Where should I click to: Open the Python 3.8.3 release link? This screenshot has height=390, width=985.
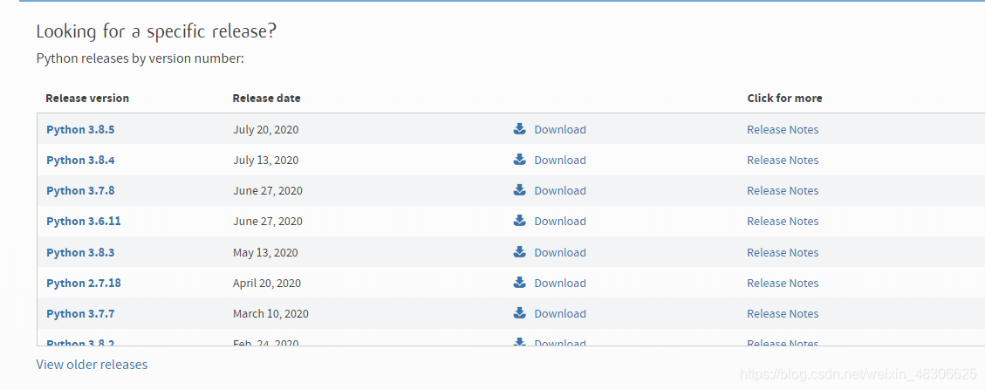click(80, 252)
